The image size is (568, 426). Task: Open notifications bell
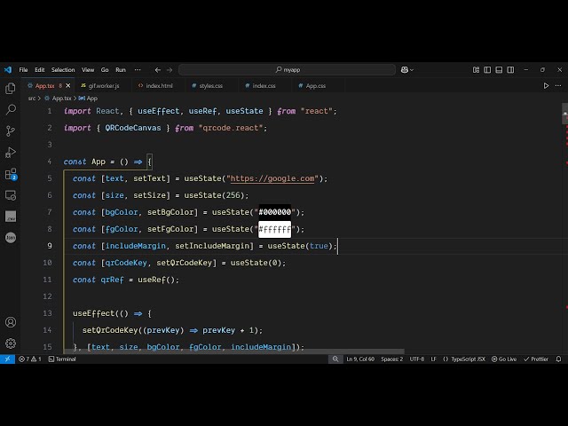(x=558, y=359)
